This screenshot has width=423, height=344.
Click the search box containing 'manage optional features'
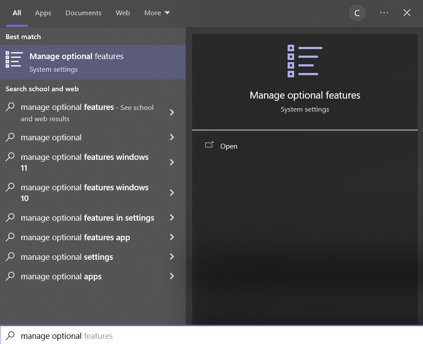pyautogui.click(x=212, y=335)
